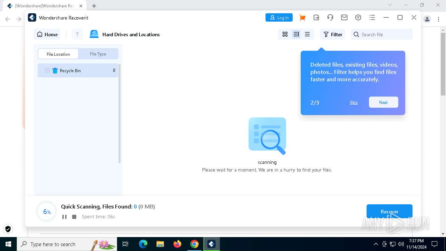Go up one folder level arrow
The height and width of the screenshot is (251, 446).
(77, 34)
